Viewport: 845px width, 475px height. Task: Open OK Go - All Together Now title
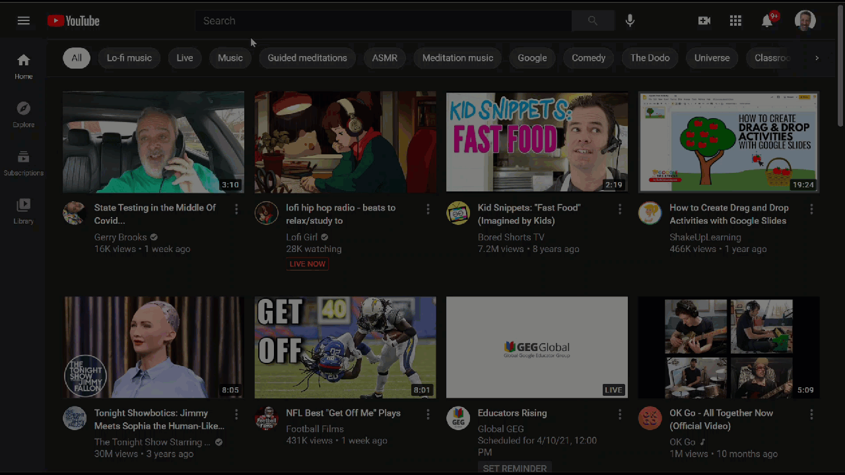click(721, 420)
